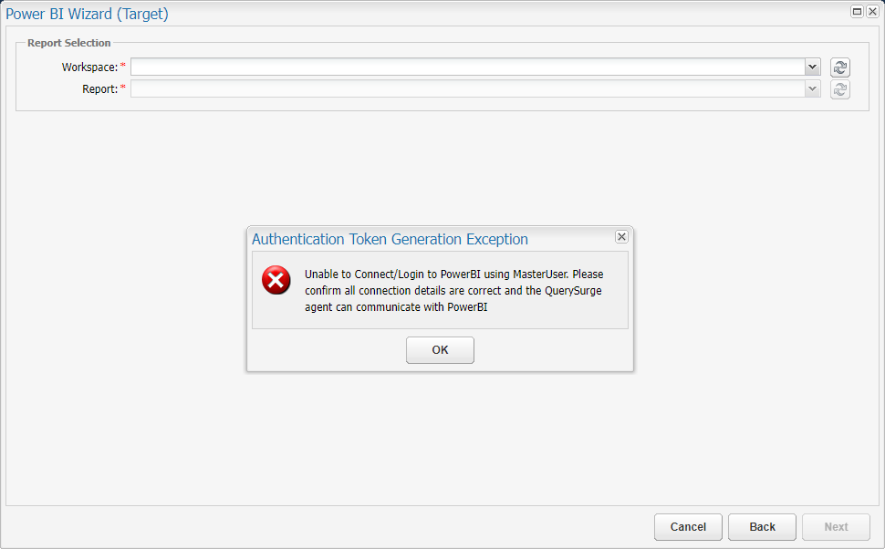The width and height of the screenshot is (885, 549).
Task: Click the Report field label
Action: [x=99, y=89]
